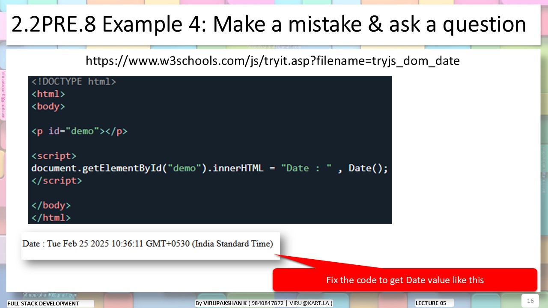Click the closing '</script>' tag line
The width and height of the screenshot is (548, 308).
tap(57, 181)
